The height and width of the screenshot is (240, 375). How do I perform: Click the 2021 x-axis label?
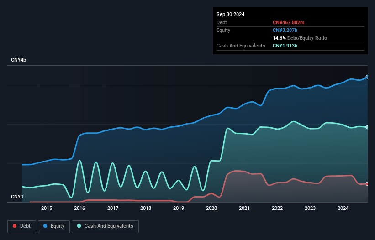click(244, 208)
